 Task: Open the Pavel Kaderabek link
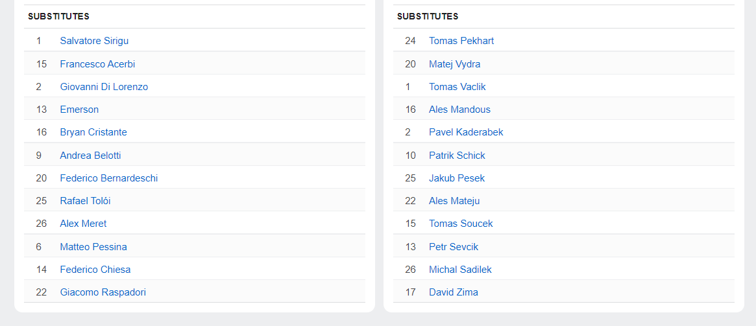pos(466,132)
